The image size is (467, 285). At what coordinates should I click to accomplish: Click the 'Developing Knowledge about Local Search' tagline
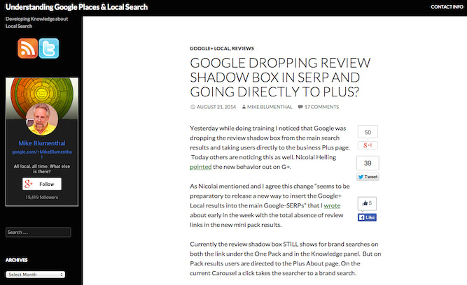coord(36,22)
